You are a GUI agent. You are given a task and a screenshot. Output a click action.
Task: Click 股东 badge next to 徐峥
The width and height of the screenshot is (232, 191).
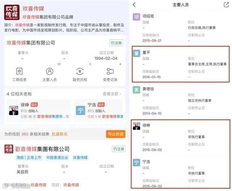point(34,105)
